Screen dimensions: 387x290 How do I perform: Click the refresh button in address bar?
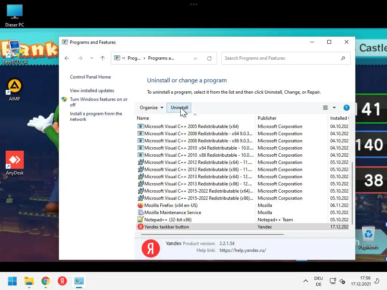209,59
